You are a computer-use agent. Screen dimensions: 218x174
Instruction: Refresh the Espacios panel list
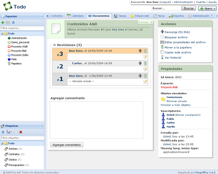pos(13,22)
